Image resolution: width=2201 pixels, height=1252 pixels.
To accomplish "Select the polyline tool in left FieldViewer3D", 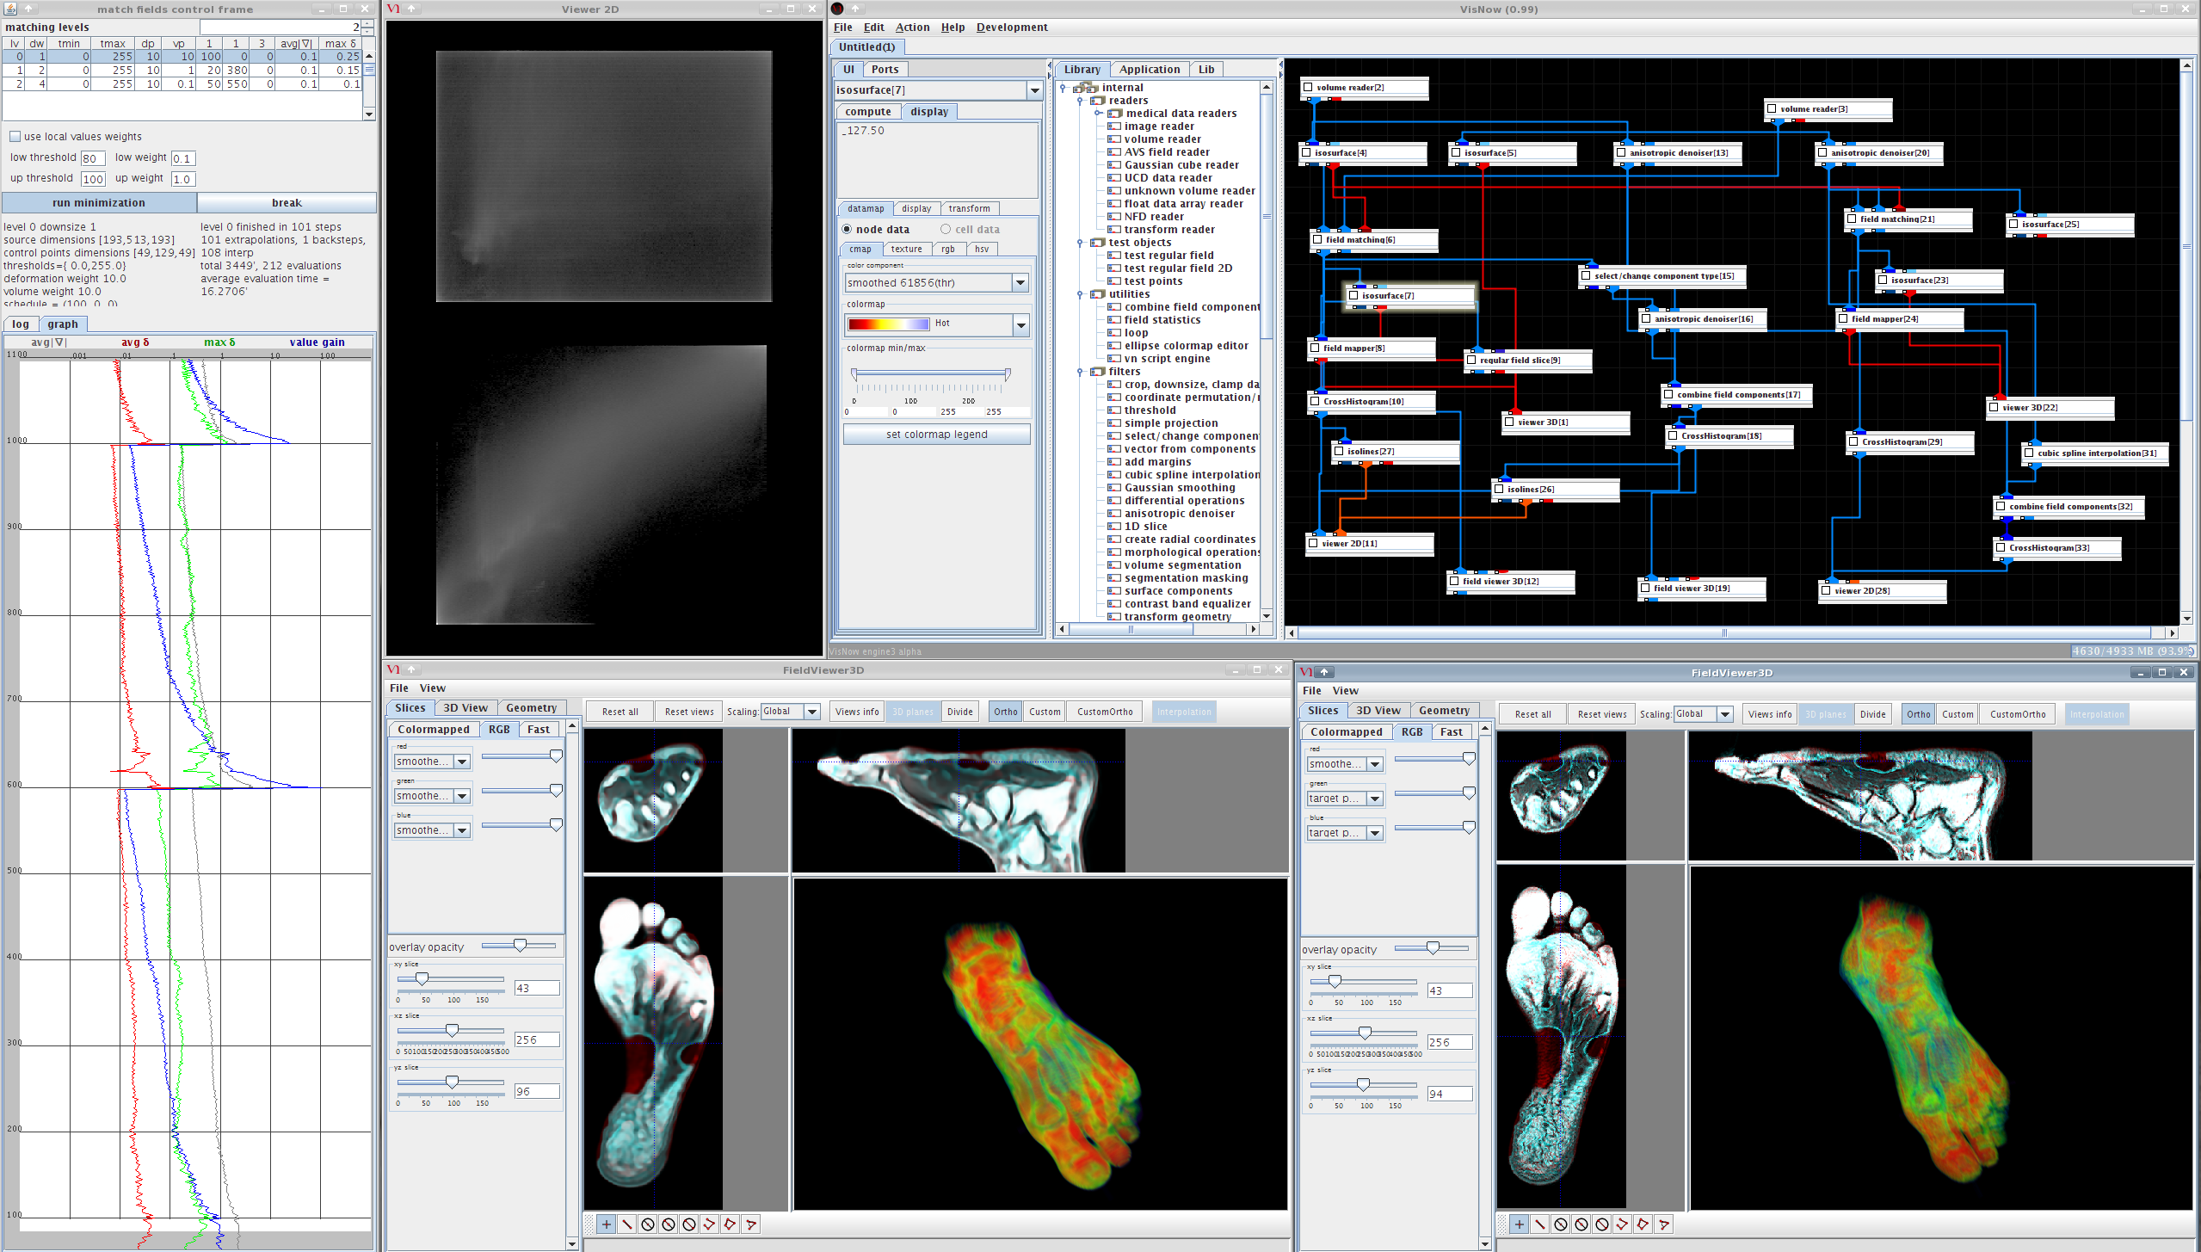I will pos(709,1224).
